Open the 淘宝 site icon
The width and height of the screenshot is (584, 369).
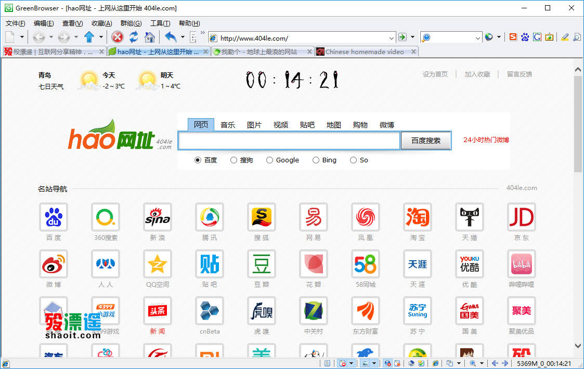[x=417, y=217]
